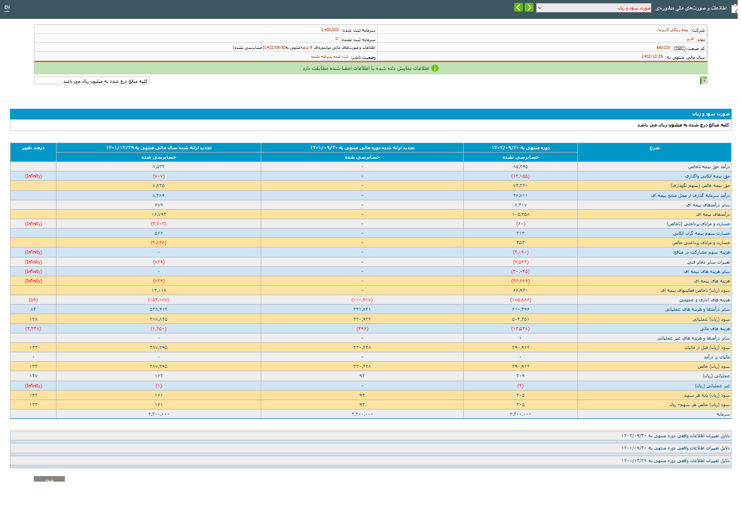
Task: Switch language via the EN link
Action: [x=7, y=8]
